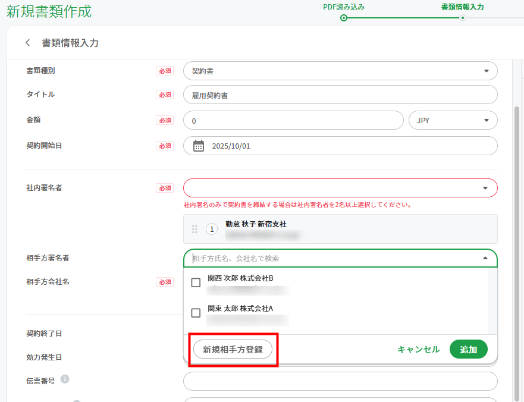Click the 新規書類作成 page title

49,11
